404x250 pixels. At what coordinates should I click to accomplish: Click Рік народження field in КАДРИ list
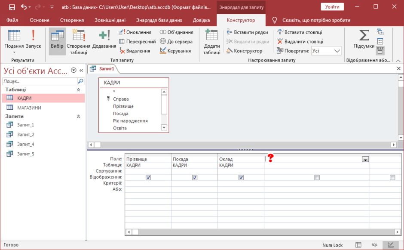point(130,121)
